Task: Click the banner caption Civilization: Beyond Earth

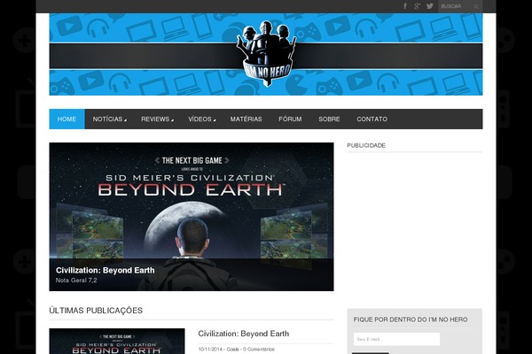Action: [106, 270]
